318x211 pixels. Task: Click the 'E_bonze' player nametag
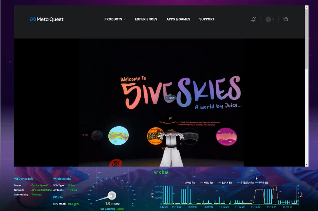(x=170, y=98)
